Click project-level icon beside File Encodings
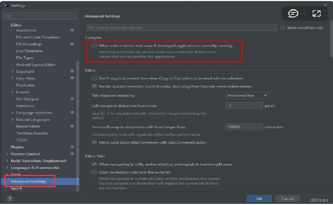333x205 pixels. [72, 44]
